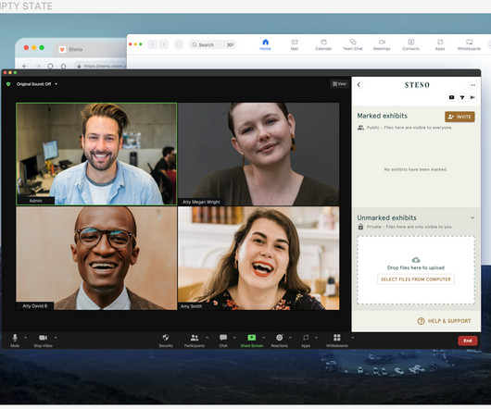This screenshot has height=409, width=491.
Task: Click Steno panel filter icon
Action: [462, 97]
